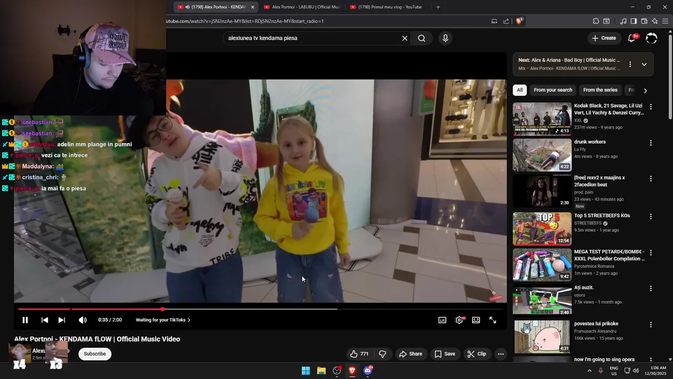Show hidden system tray icons
Viewport: 673px width, 379px height.
589,371
